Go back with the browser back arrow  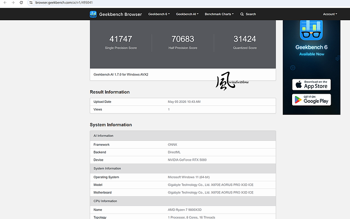5,3
